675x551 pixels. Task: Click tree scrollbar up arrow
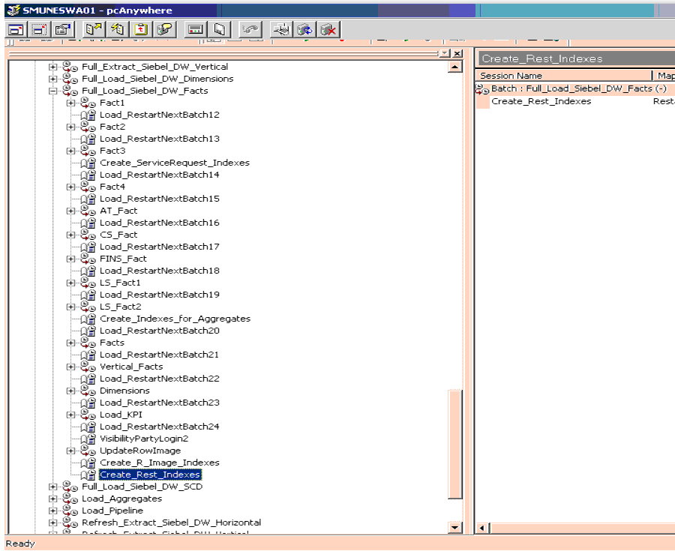click(455, 67)
